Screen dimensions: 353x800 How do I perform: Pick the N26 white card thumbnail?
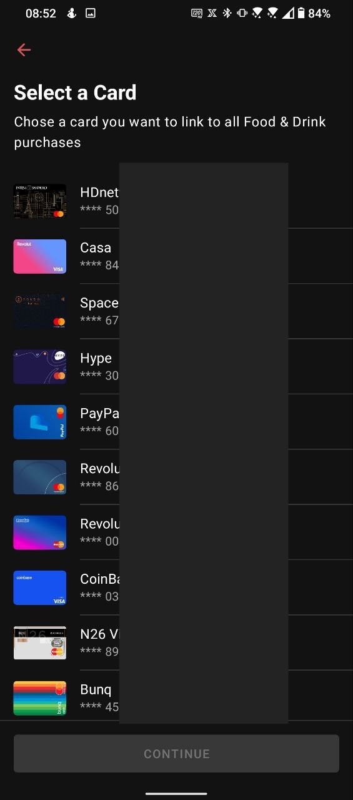click(x=40, y=642)
